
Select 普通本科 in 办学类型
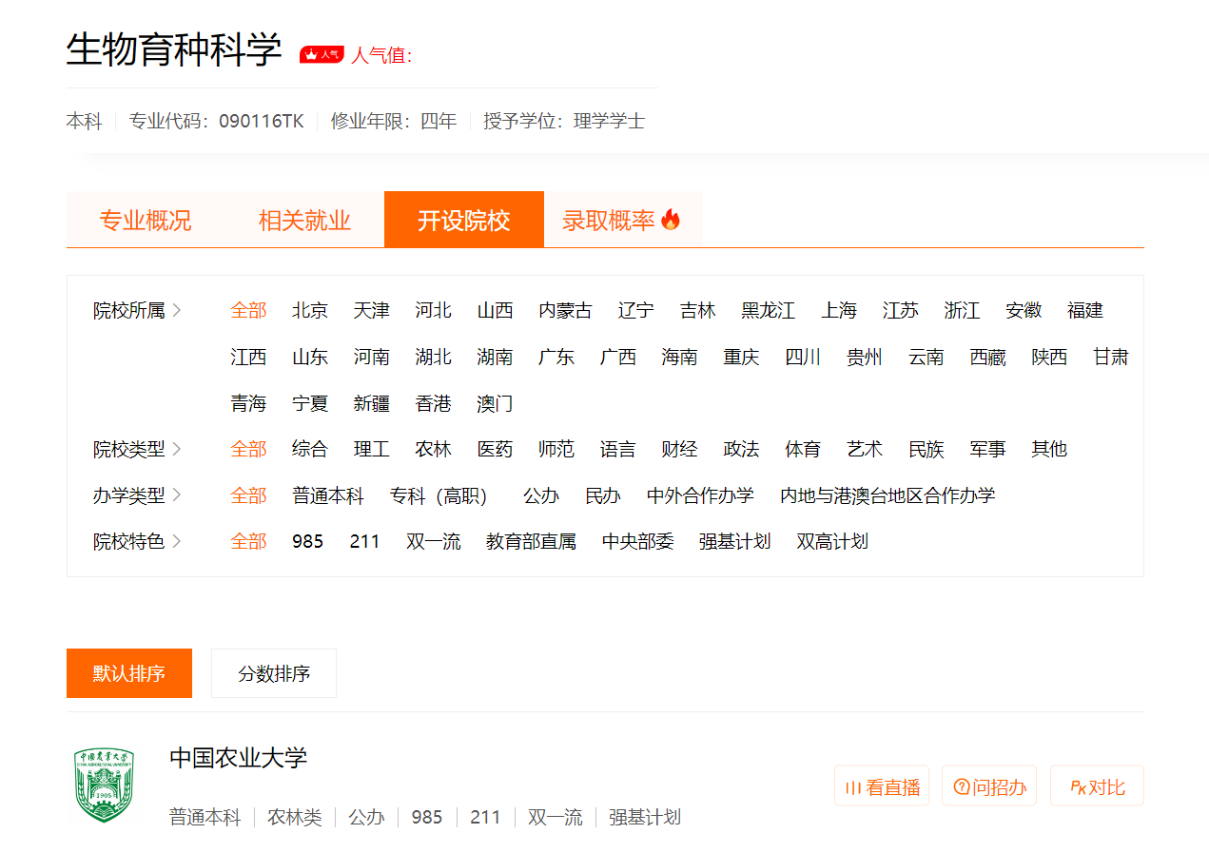click(328, 495)
